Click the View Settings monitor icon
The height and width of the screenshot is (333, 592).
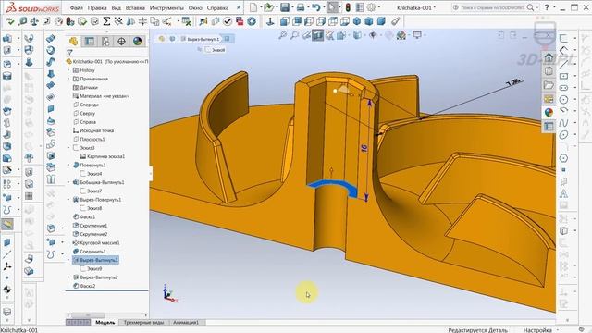[417, 35]
